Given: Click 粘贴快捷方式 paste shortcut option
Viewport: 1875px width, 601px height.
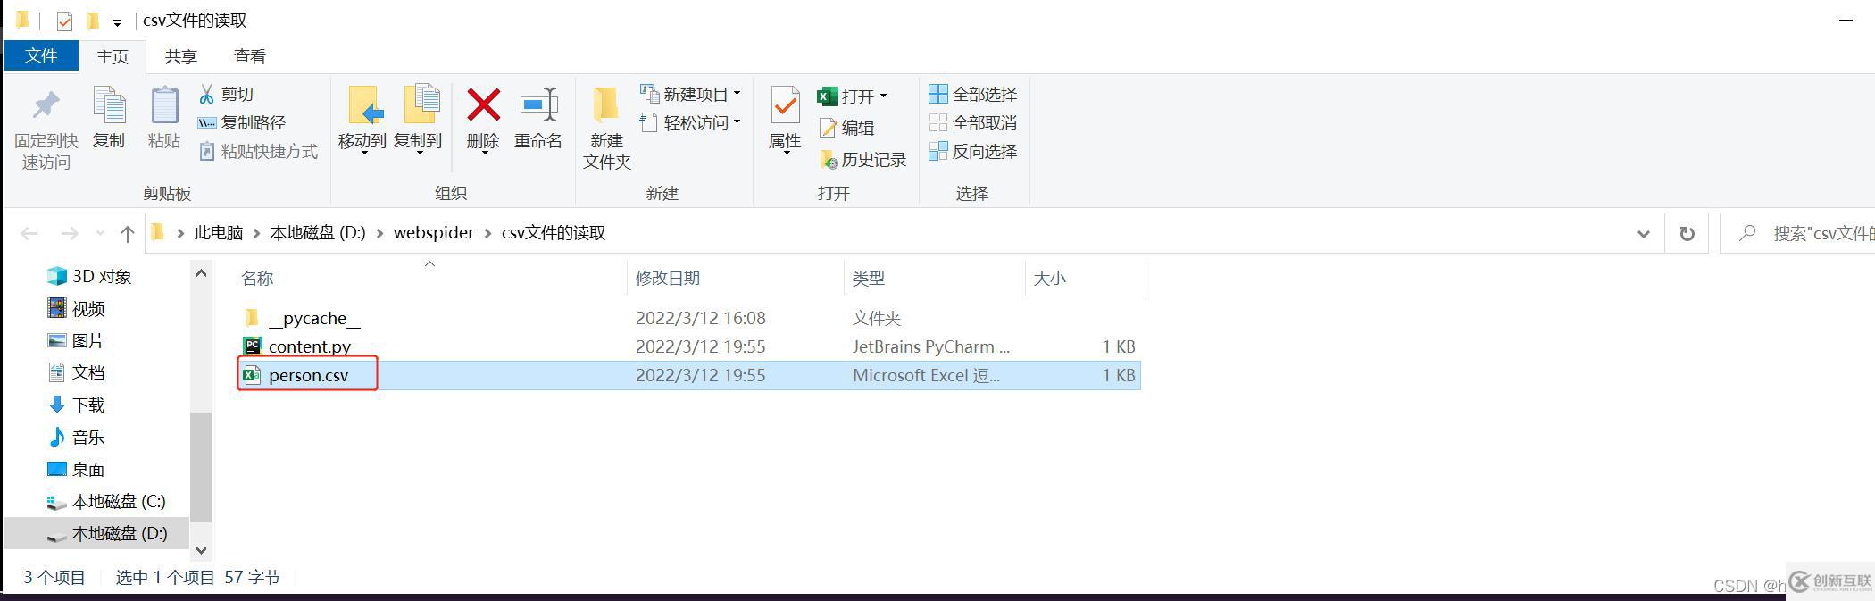Looking at the screenshot, I should click(258, 151).
